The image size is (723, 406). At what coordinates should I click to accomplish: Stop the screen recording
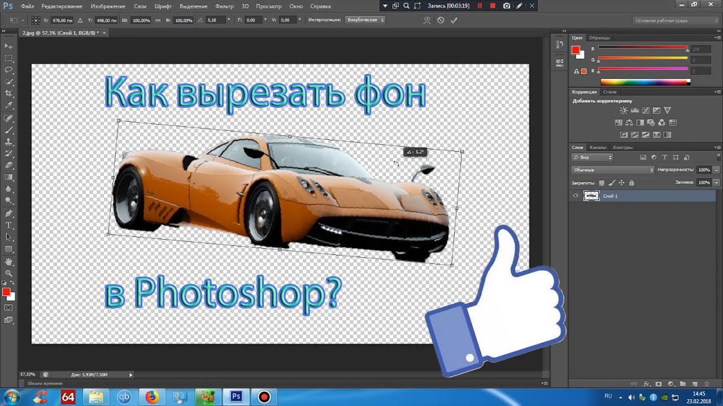493,6
